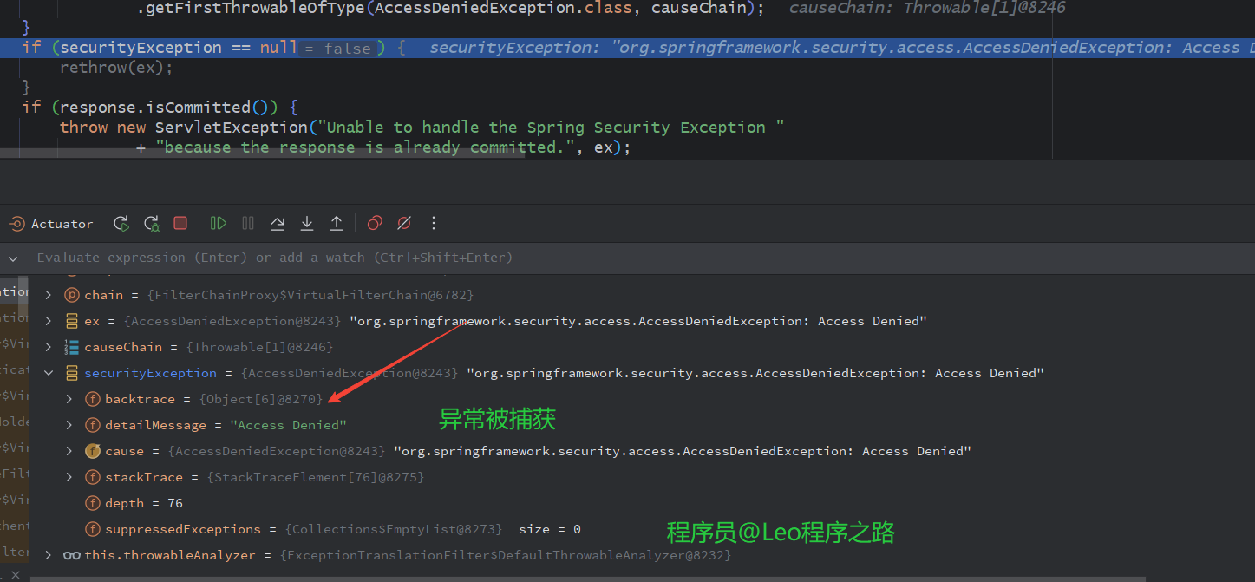Screen dimensions: 1255x582
Task: Select the depth = 76 row
Action: point(642,503)
